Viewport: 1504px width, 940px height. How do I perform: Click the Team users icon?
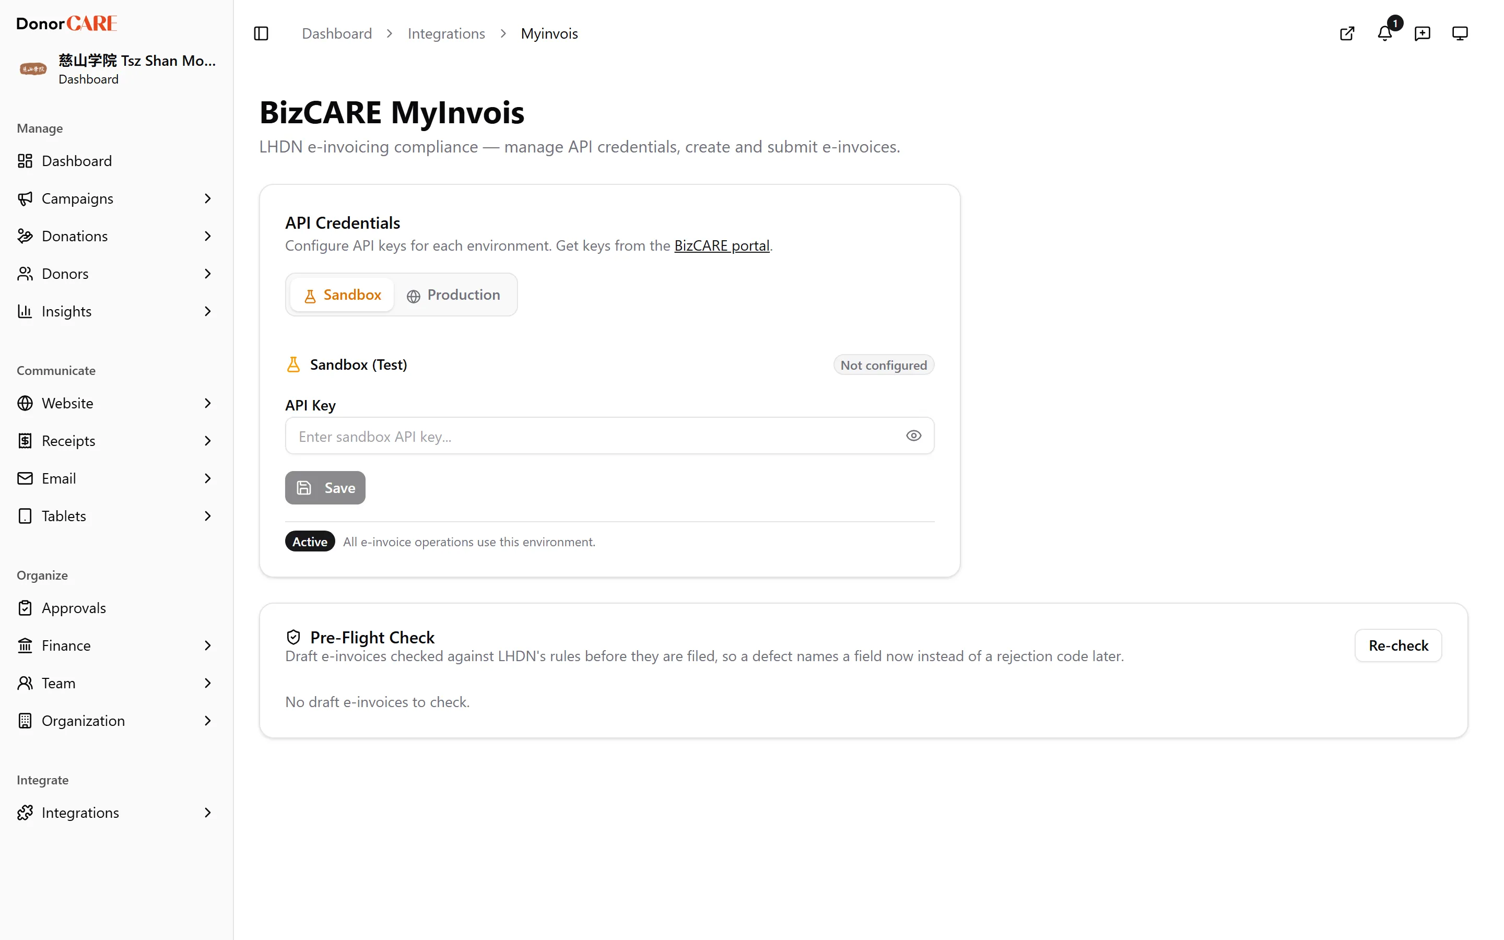click(x=25, y=683)
